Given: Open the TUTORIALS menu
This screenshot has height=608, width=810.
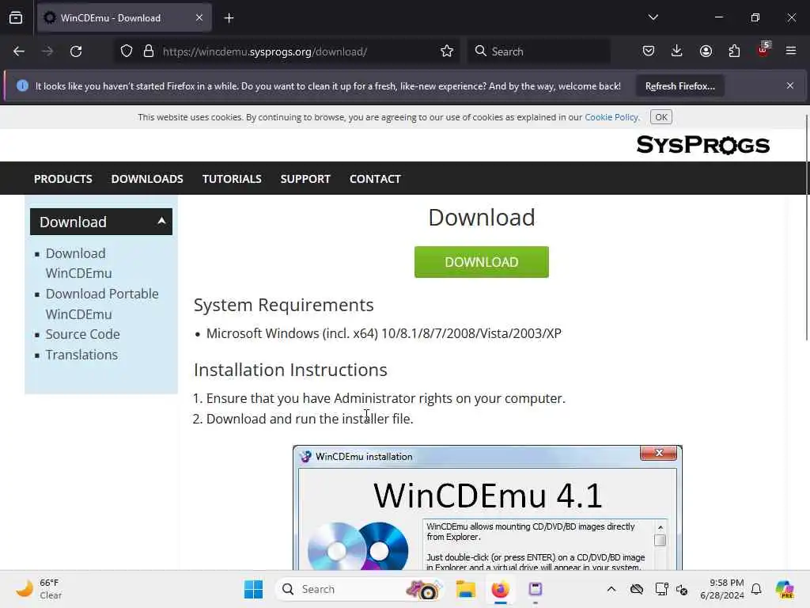Looking at the screenshot, I should [232, 179].
